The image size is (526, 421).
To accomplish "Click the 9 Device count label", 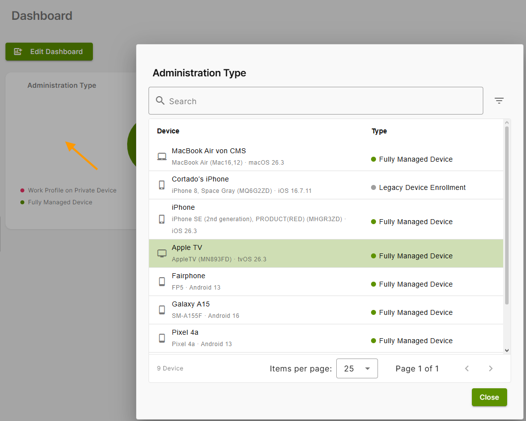I will pyautogui.click(x=170, y=368).
